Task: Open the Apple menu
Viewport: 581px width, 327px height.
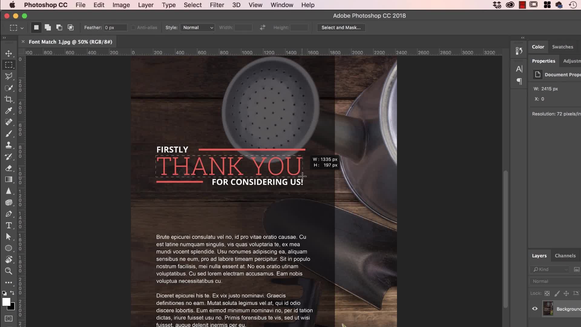Action: coord(12,5)
